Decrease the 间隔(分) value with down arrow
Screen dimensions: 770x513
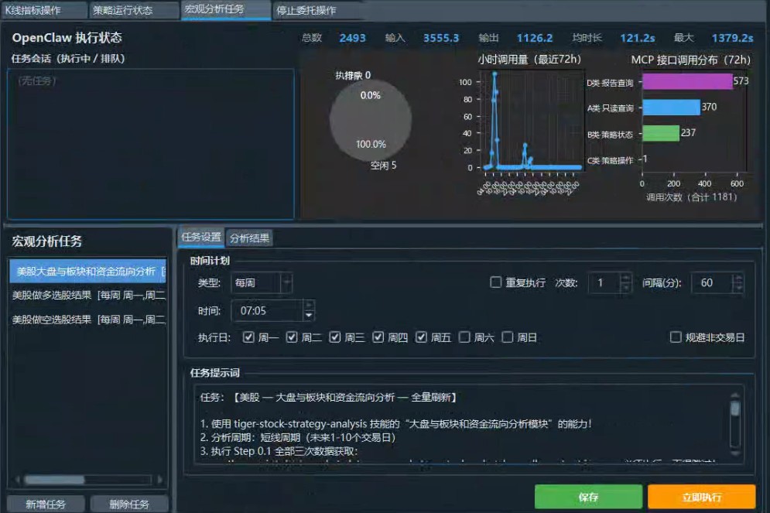pyautogui.click(x=737, y=288)
